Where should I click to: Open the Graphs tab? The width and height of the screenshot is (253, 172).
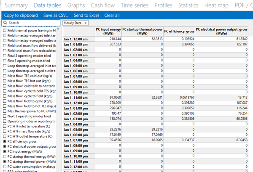coord(77,5)
